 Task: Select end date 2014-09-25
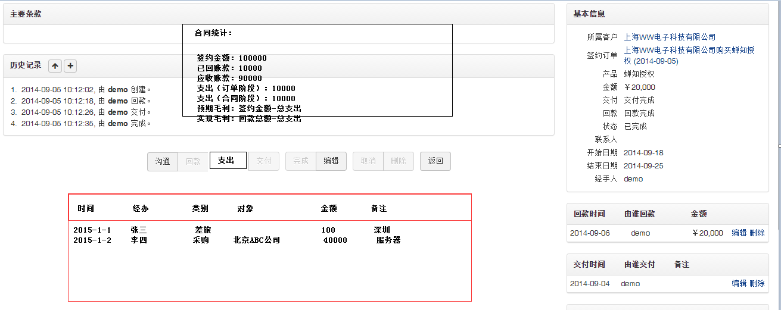(x=643, y=165)
